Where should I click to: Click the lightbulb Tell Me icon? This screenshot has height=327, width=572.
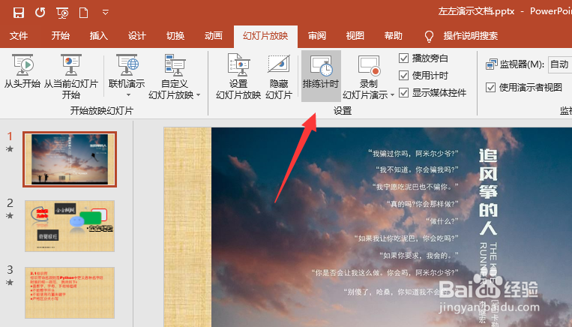tap(429, 36)
